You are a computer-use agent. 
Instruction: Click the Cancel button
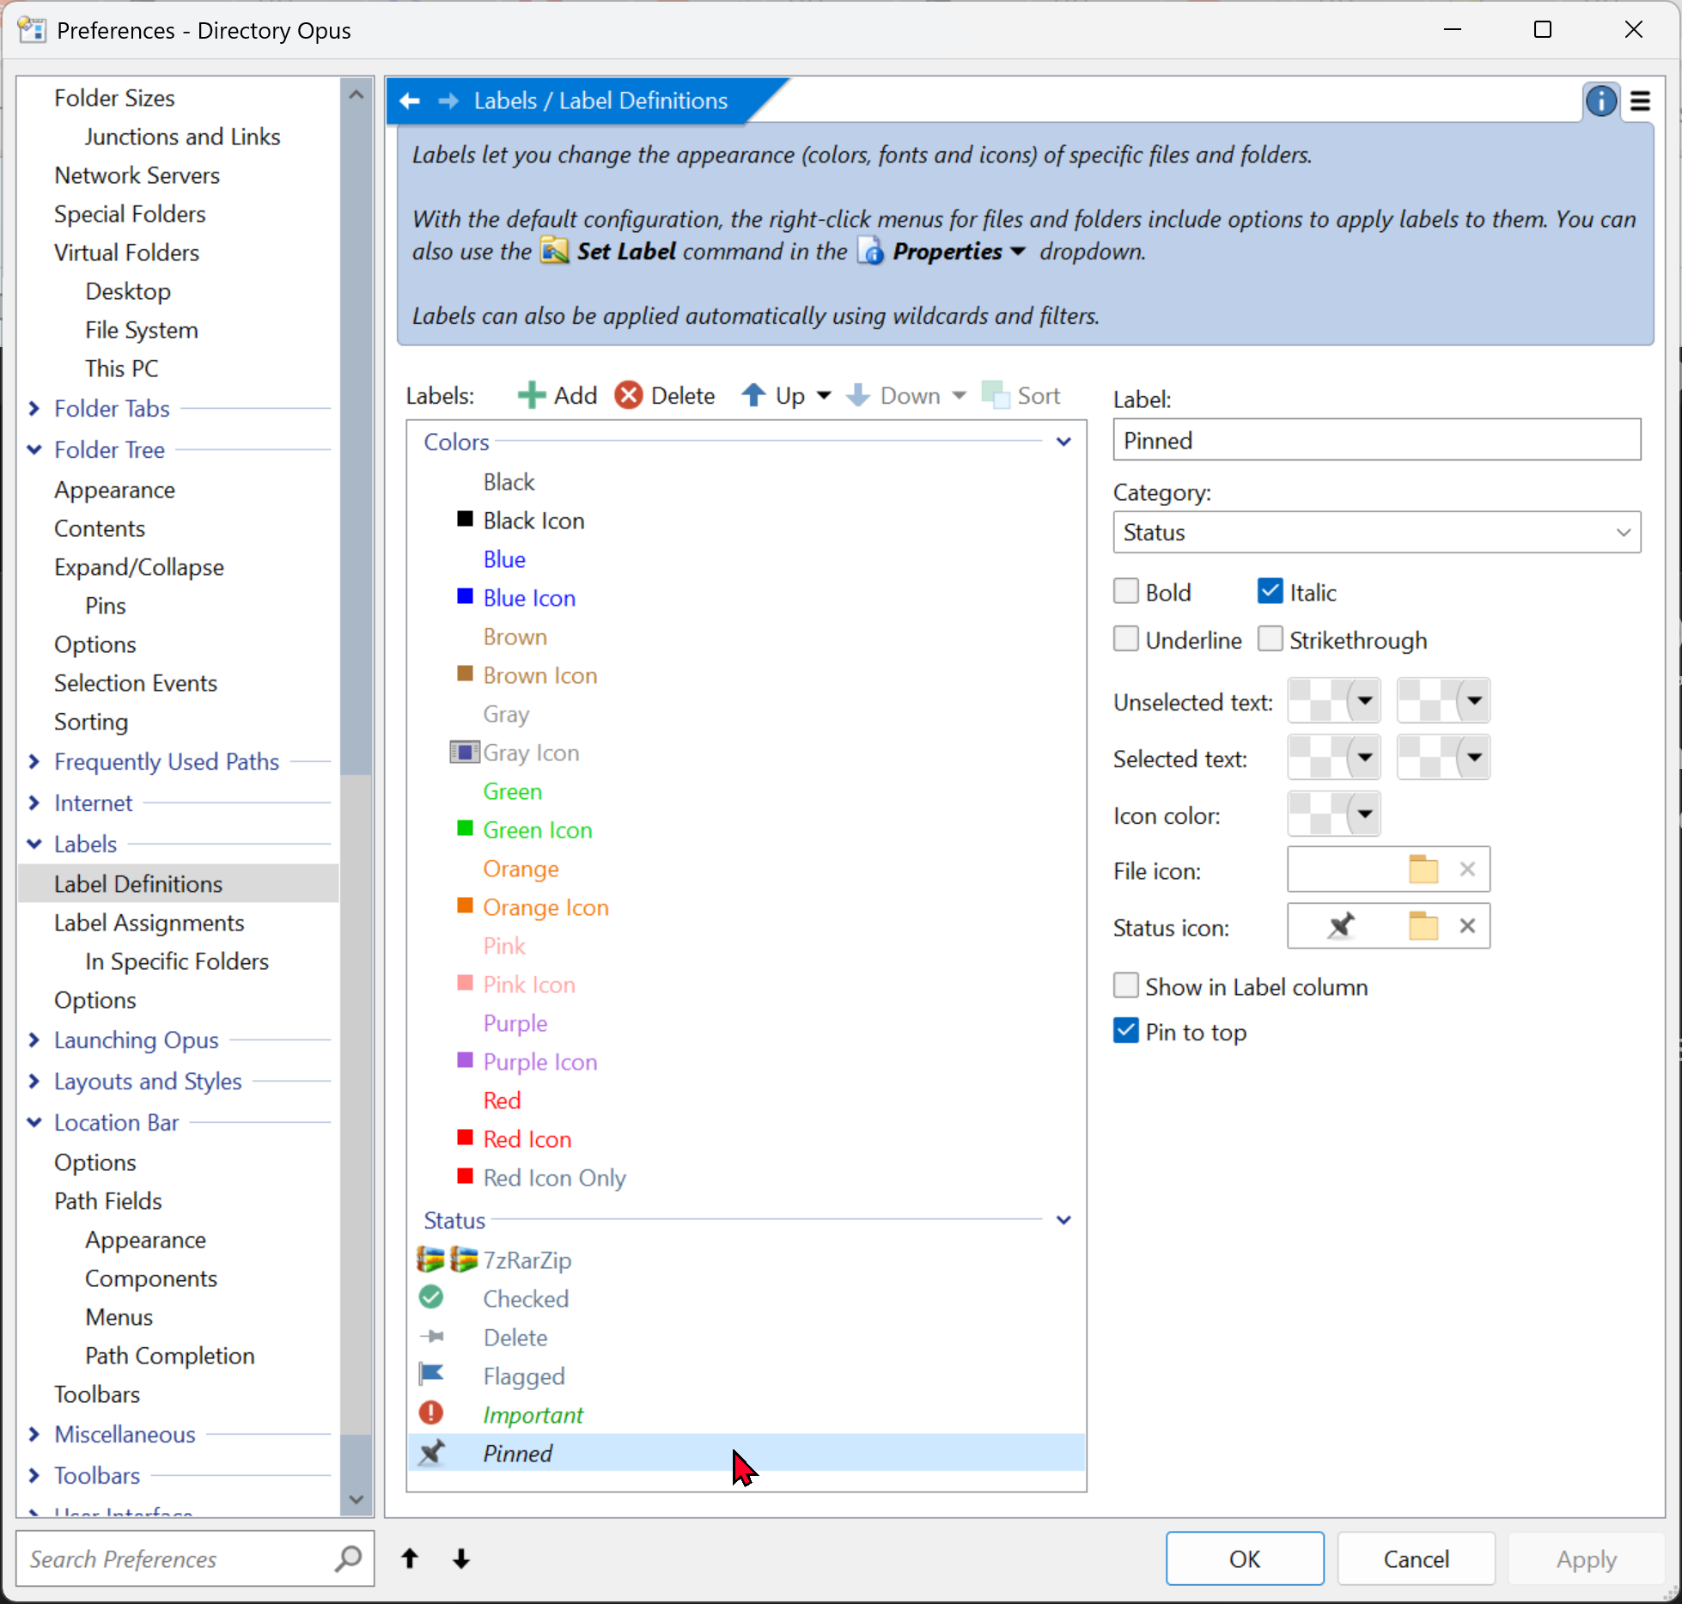1415,1558
